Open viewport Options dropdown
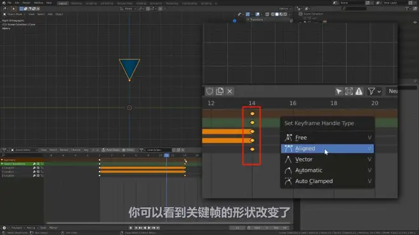 tap(285, 8)
